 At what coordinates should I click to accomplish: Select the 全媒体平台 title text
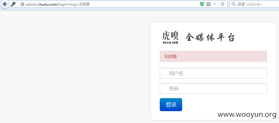[210, 38]
